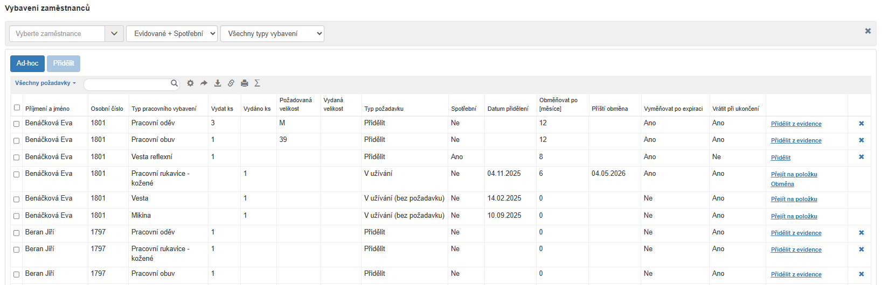Open the Všechny typy vybavení dropdown

coord(272,33)
